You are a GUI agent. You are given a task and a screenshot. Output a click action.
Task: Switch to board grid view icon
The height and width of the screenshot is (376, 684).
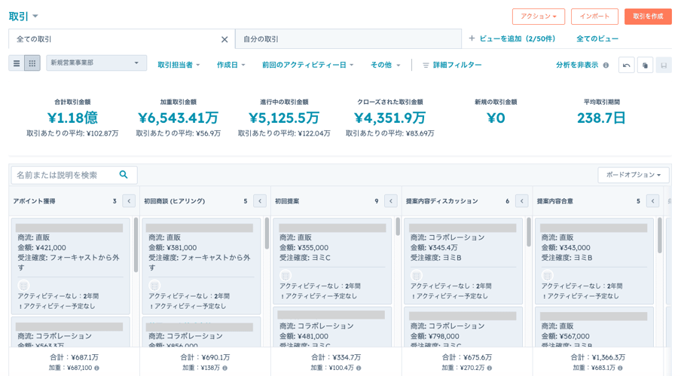(32, 63)
